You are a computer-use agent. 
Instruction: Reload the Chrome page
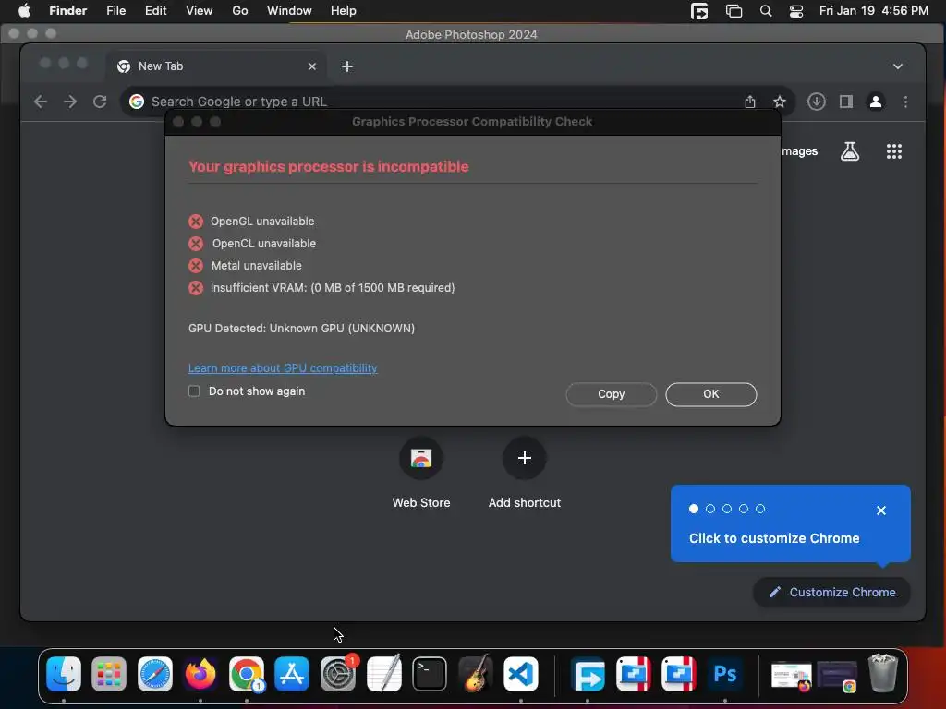tap(100, 102)
